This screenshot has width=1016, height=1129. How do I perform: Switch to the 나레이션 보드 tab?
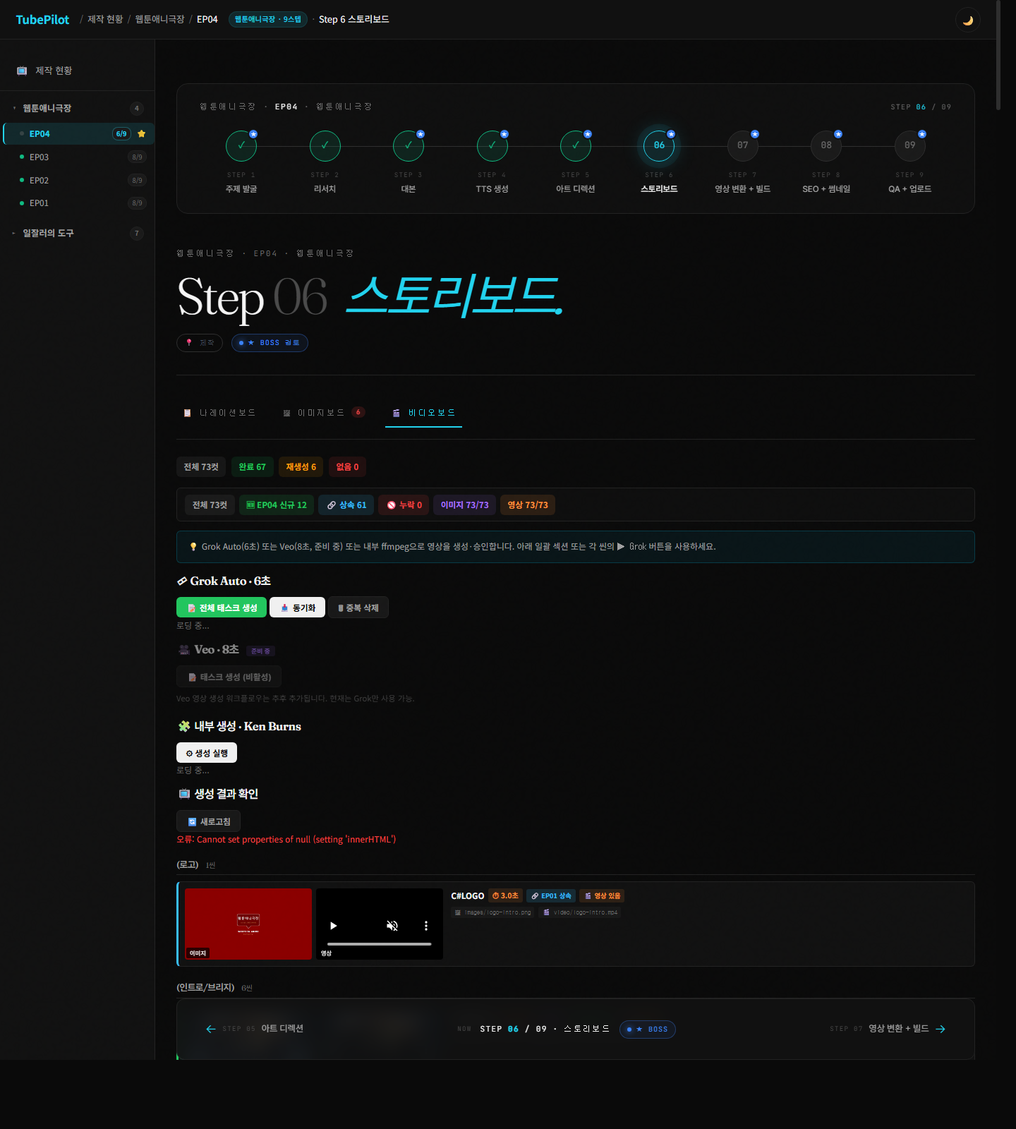(219, 413)
